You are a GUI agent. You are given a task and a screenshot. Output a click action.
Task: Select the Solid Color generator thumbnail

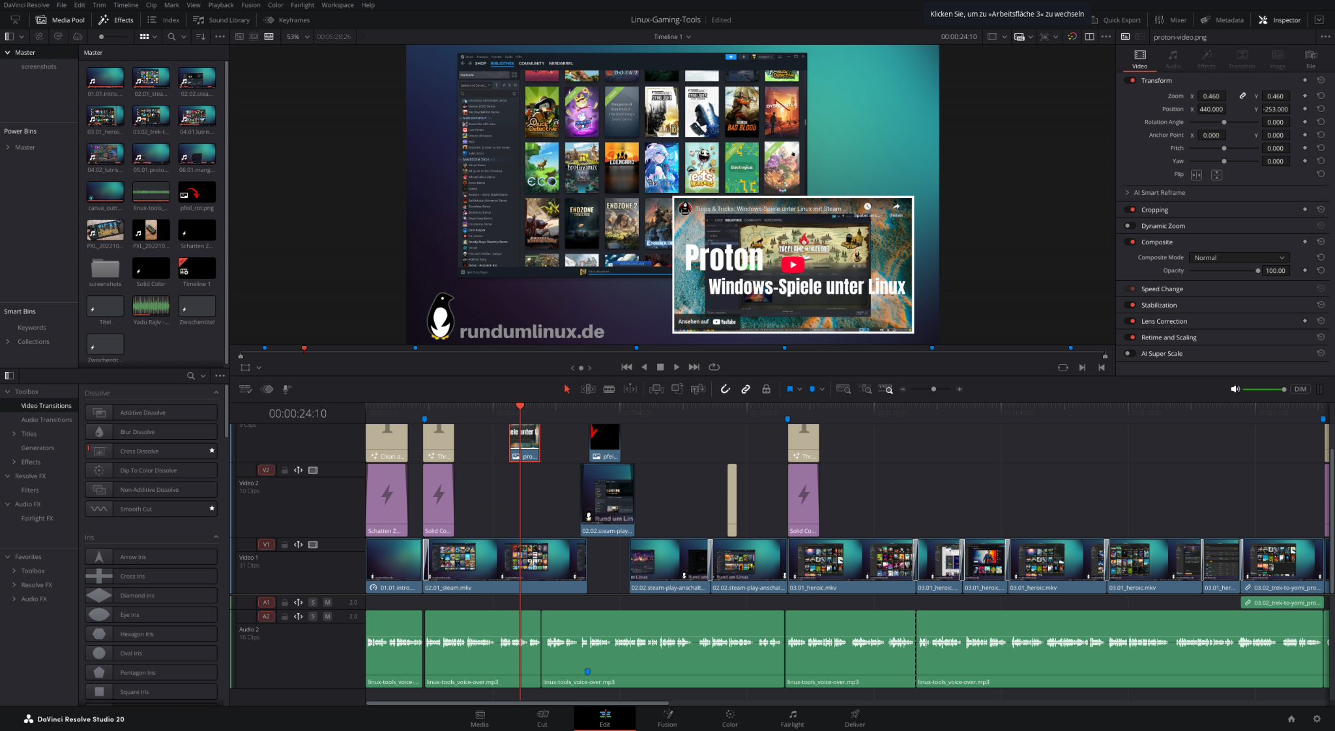coord(151,267)
